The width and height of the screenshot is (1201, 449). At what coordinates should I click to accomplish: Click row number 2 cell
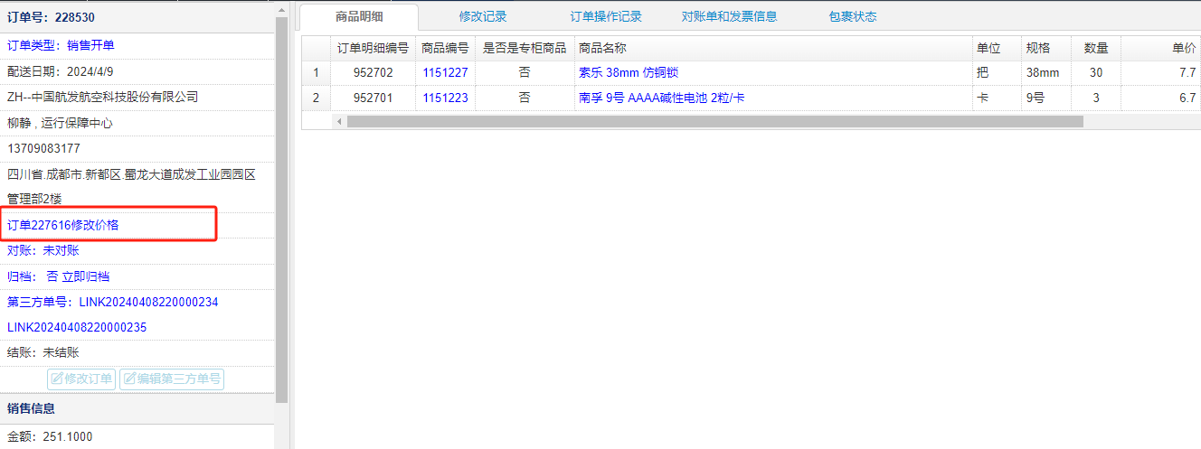316,98
